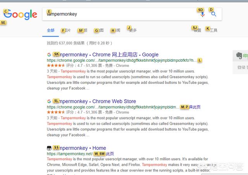Expand dropdown arrow after Chrome Web Store URL

pos(183,107)
